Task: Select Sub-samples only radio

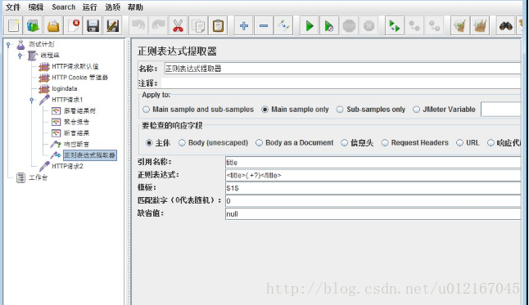Action: point(340,110)
